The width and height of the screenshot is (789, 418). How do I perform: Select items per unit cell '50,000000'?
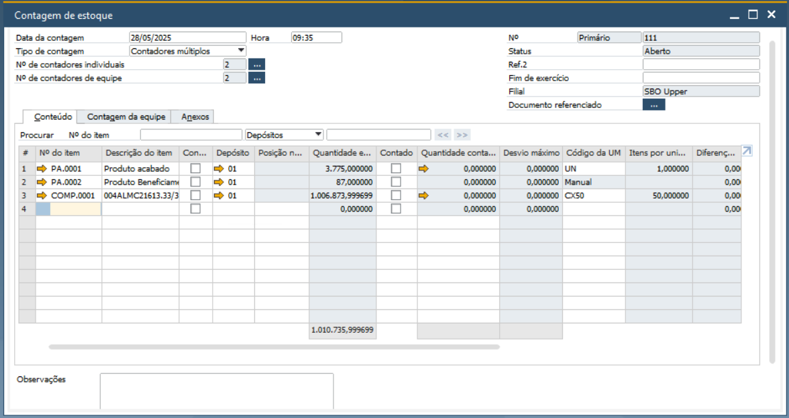tap(659, 196)
